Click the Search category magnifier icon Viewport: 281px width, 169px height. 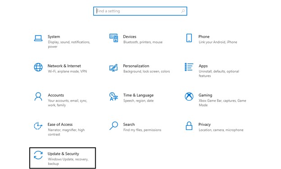113,126
